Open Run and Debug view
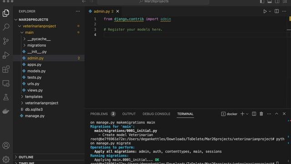This screenshot has height=164, width=291. [x=6, y=55]
